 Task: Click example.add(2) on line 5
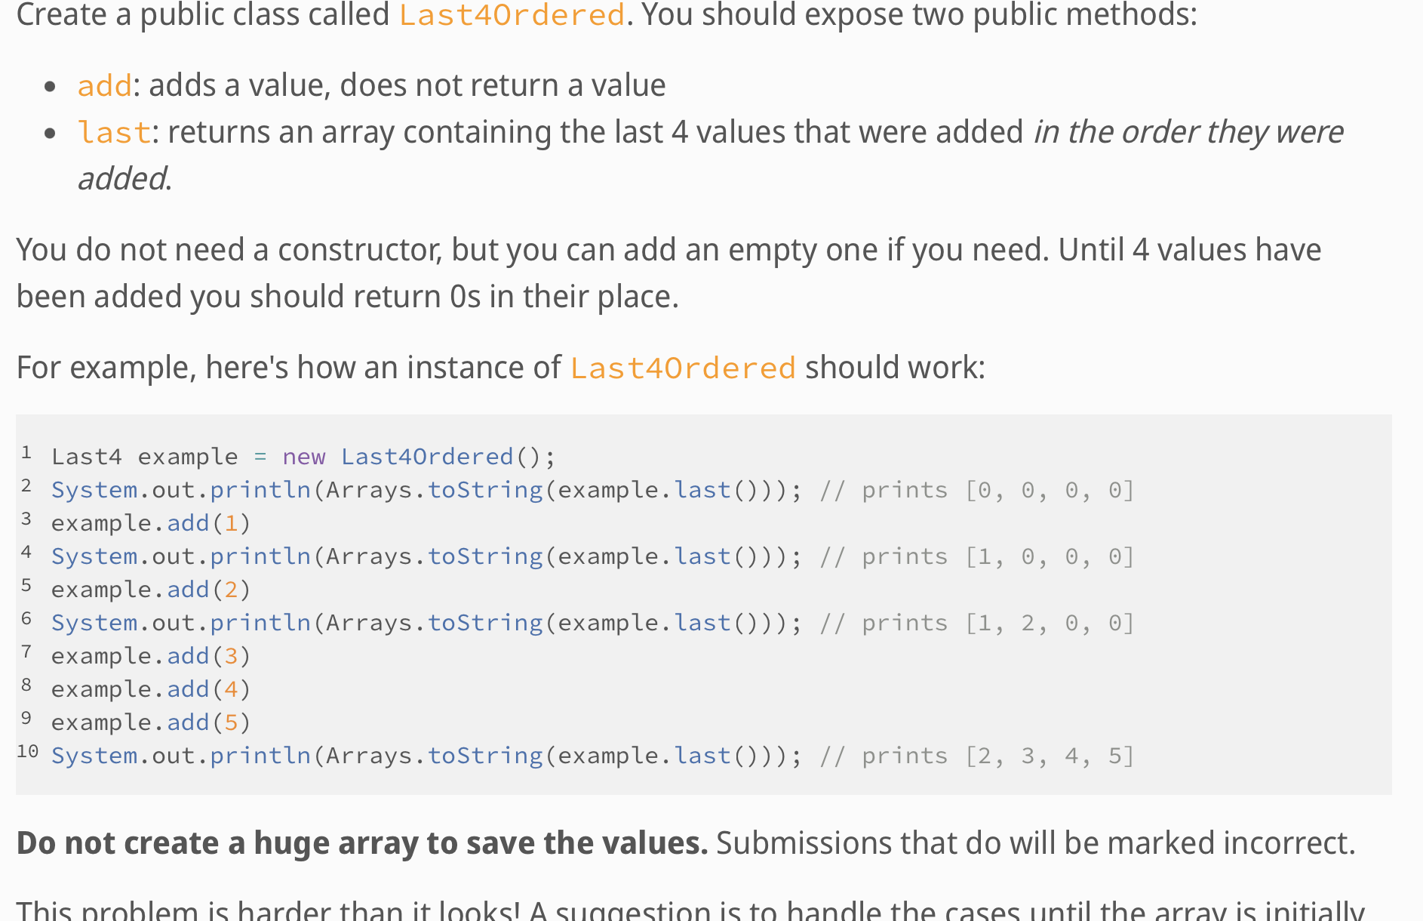pos(150,589)
